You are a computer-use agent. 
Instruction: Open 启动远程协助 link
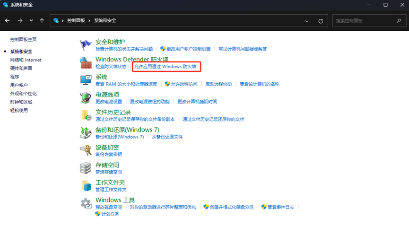[x=218, y=84]
